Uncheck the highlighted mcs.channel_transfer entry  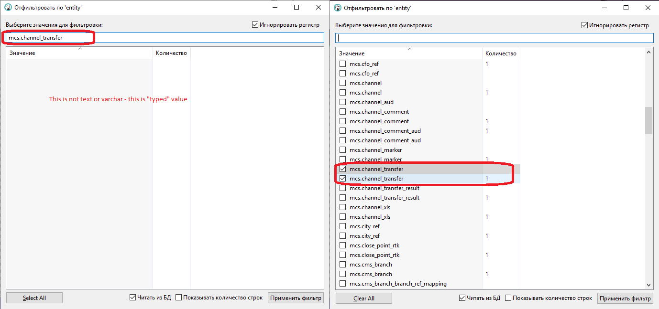point(343,169)
